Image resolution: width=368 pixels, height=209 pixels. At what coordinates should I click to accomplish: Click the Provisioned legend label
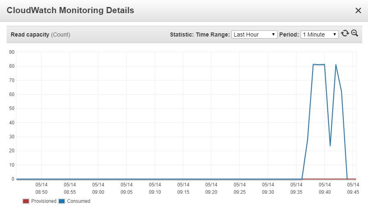pos(44,201)
